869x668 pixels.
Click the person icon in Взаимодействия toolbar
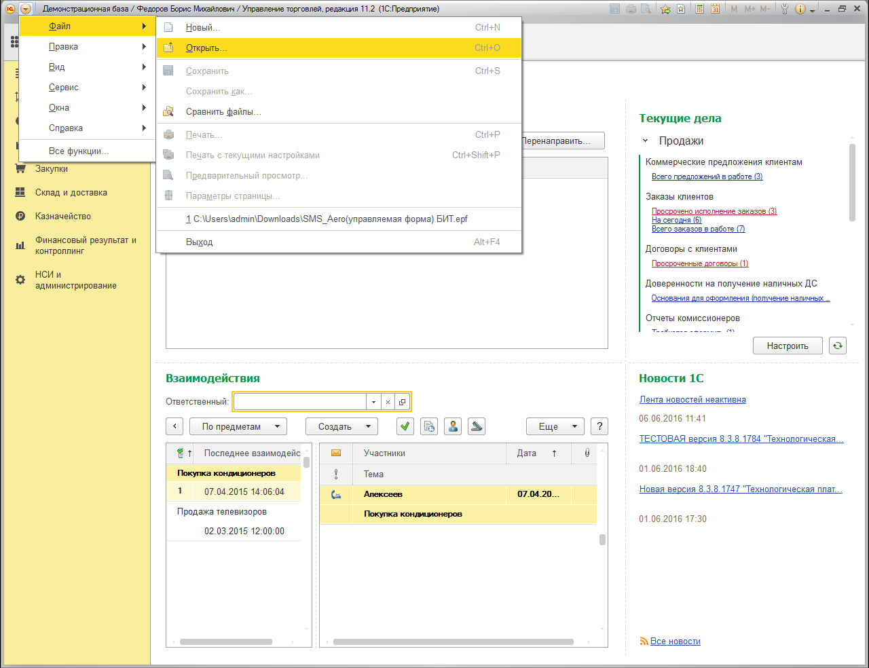pos(453,426)
